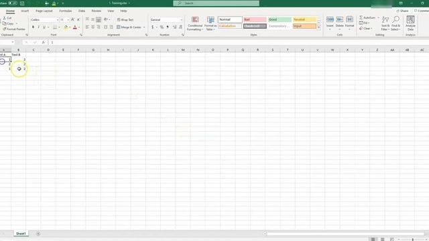The width and height of the screenshot is (429, 241).
Task: Toggle middle vertical alignment
Action: click(x=93, y=19)
